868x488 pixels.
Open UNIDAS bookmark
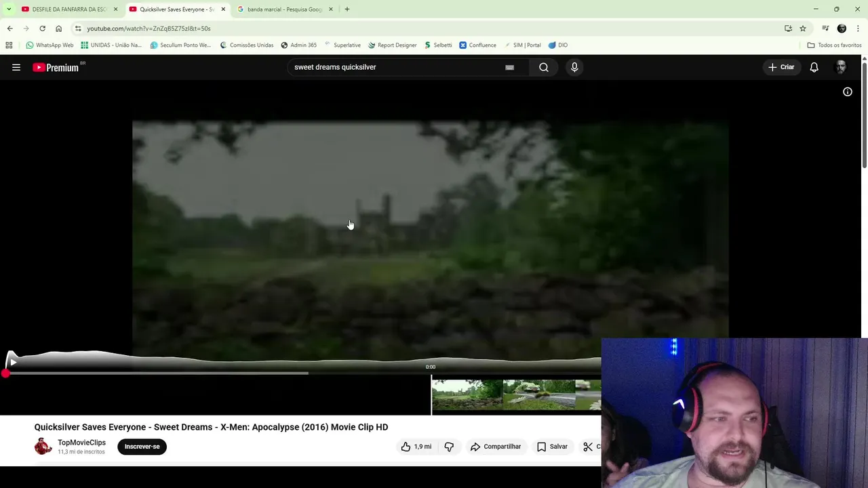[111, 45]
